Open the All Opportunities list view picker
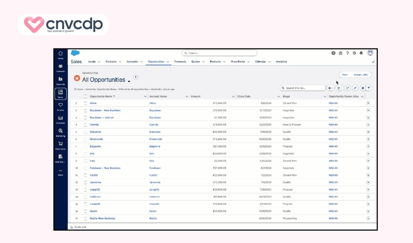The height and width of the screenshot is (243, 413). click(x=129, y=81)
